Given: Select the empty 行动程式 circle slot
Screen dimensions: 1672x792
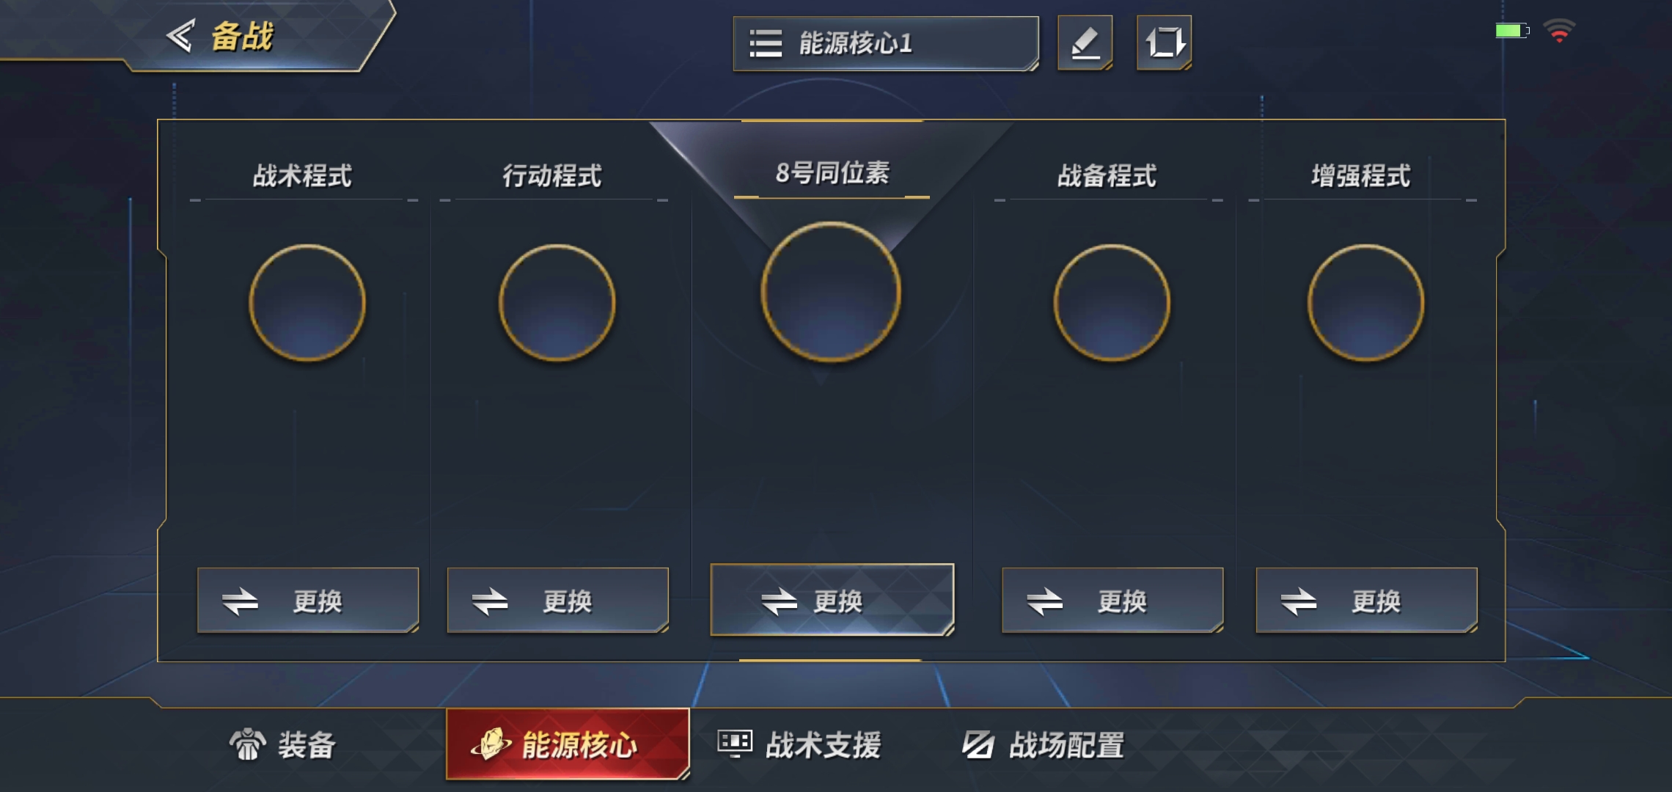Looking at the screenshot, I should click(x=557, y=302).
